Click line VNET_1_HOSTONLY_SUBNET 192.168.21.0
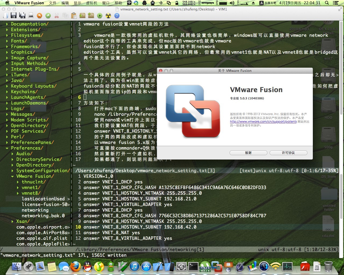Screen dimensions: 344x275 140,199
